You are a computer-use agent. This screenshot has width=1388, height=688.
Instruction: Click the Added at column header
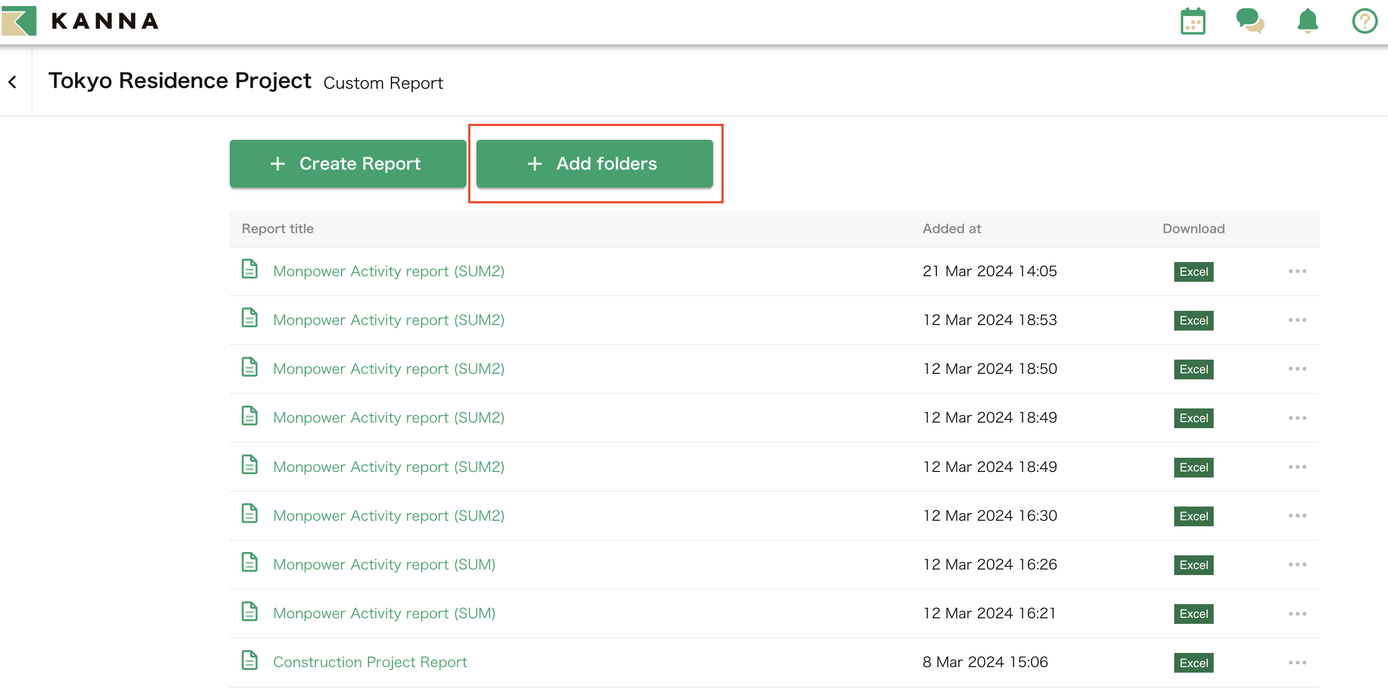tap(951, 229)
